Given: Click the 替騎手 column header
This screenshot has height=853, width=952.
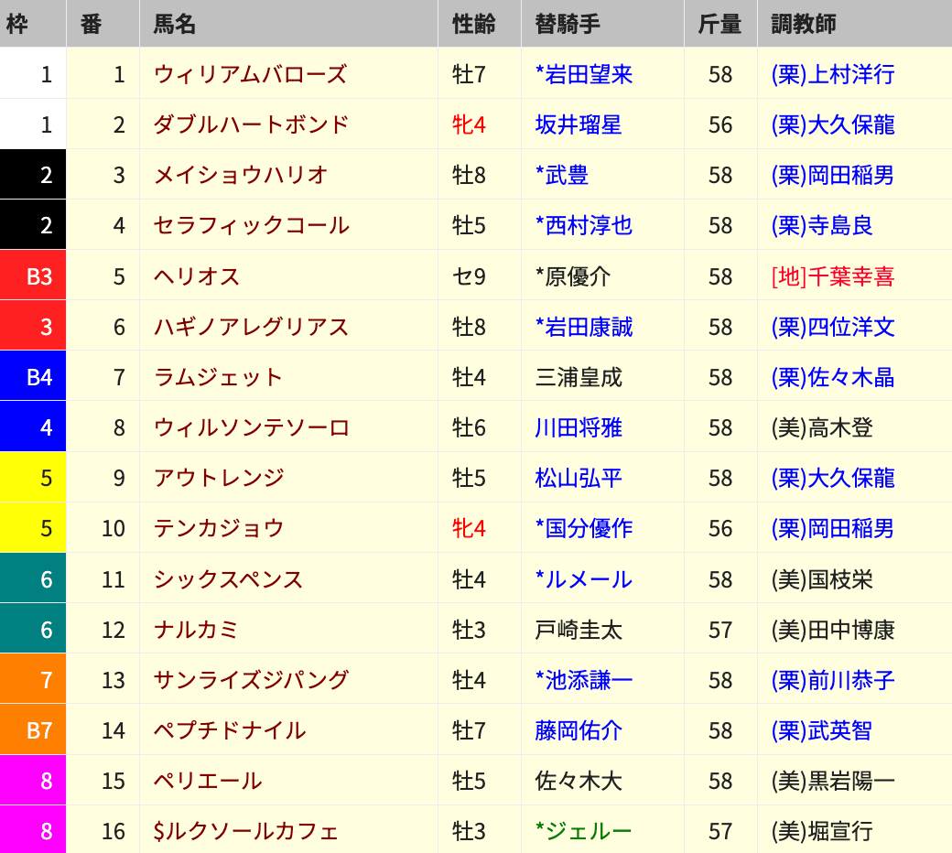Looking at the screenshot, I should (x=568, y=24).
